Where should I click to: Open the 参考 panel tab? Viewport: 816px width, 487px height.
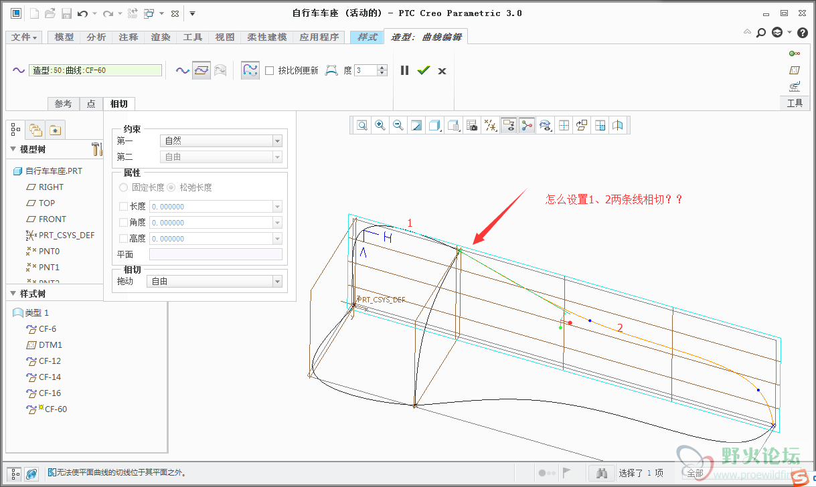pos(64,104)
